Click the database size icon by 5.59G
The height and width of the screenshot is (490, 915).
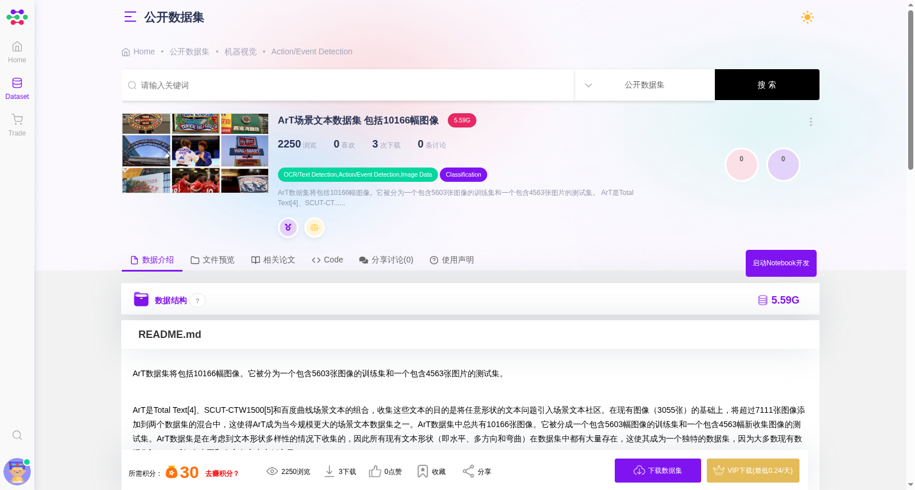[762, 300]
